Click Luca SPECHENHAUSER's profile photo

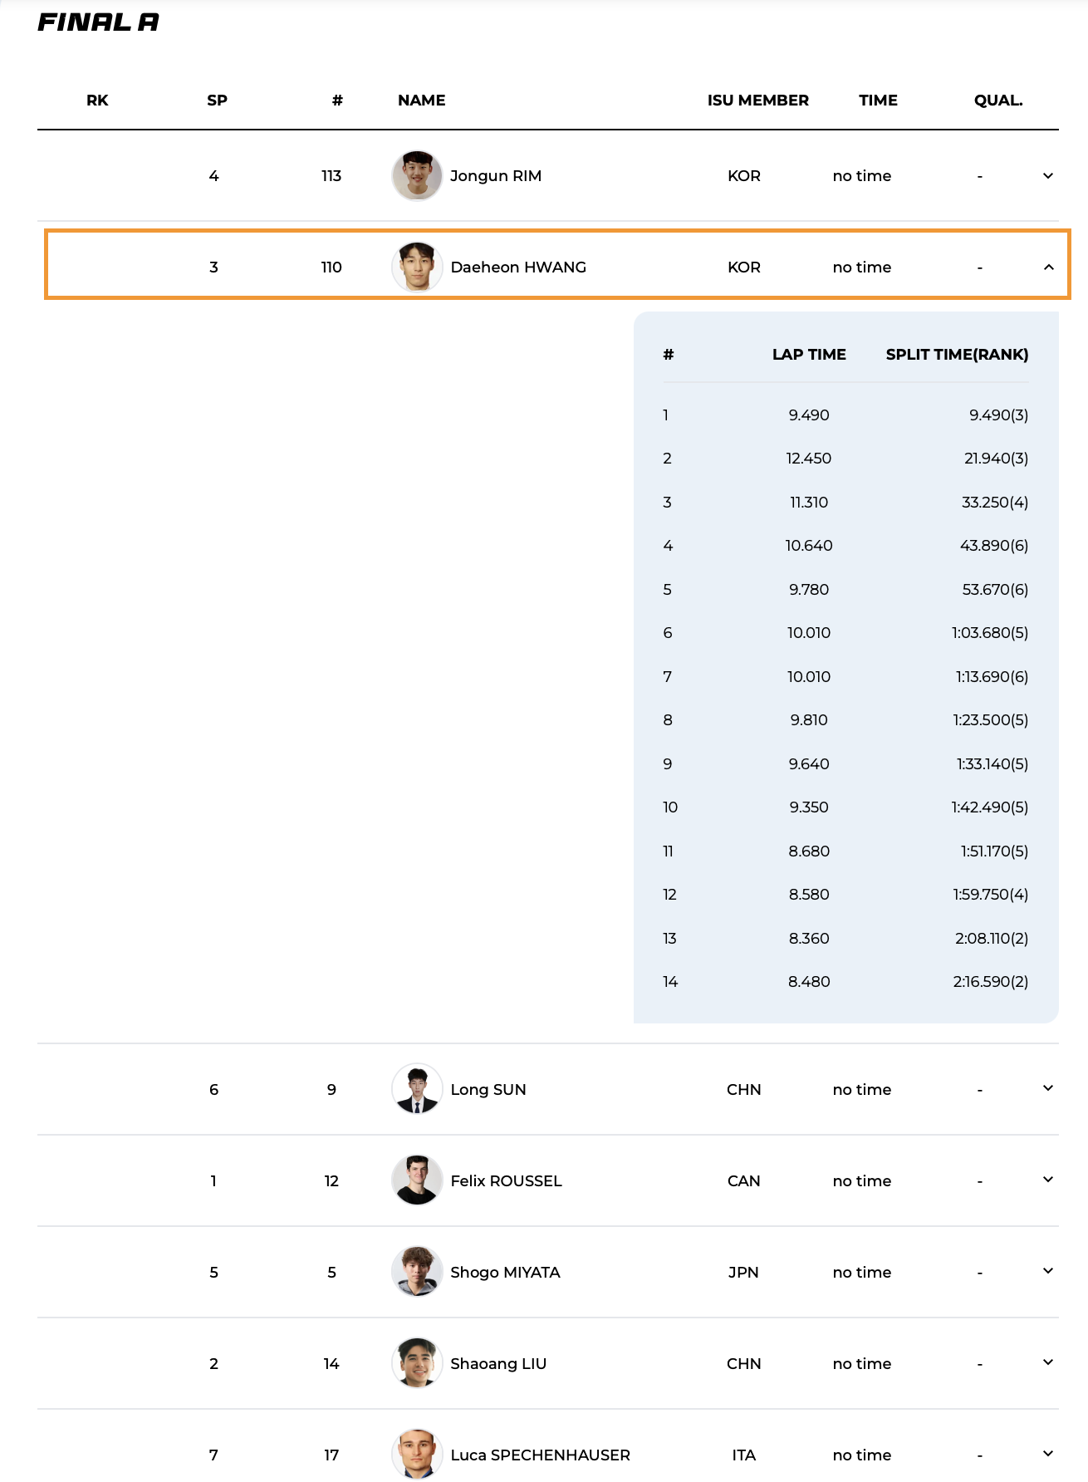417,1454
